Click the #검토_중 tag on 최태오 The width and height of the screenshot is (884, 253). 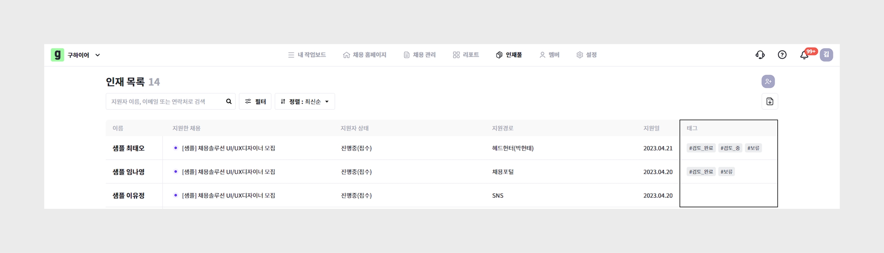tap(730, 148)
